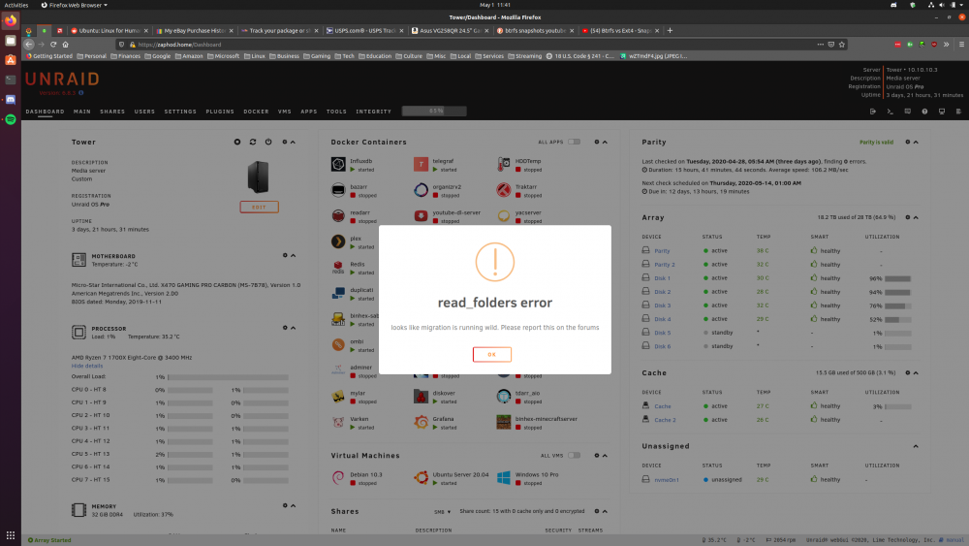Collapse the Docker Containers panel

tap(605, 142)
